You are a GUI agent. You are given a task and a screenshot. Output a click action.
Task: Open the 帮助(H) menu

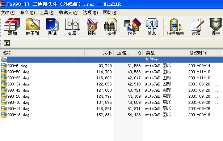(110, 13)
